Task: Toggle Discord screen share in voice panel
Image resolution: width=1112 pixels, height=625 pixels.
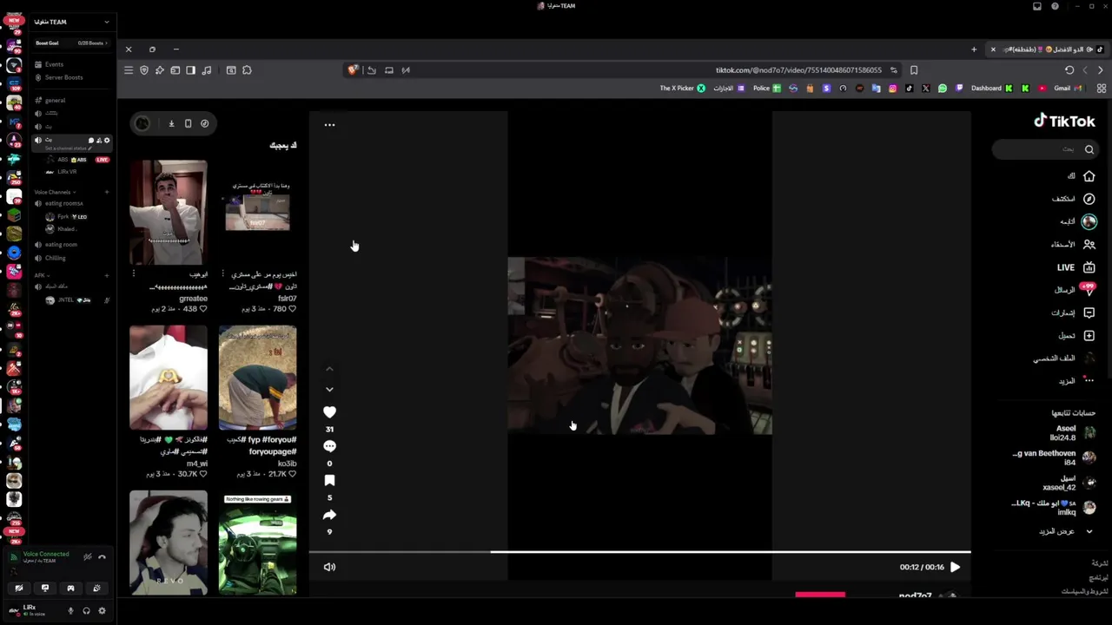Action: [45, 588]
